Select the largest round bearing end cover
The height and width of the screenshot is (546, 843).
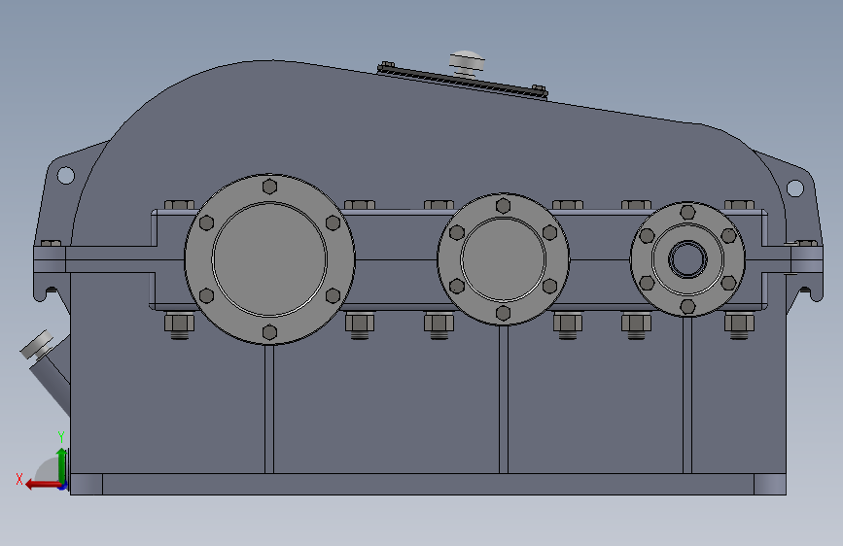tap(269, 259)
